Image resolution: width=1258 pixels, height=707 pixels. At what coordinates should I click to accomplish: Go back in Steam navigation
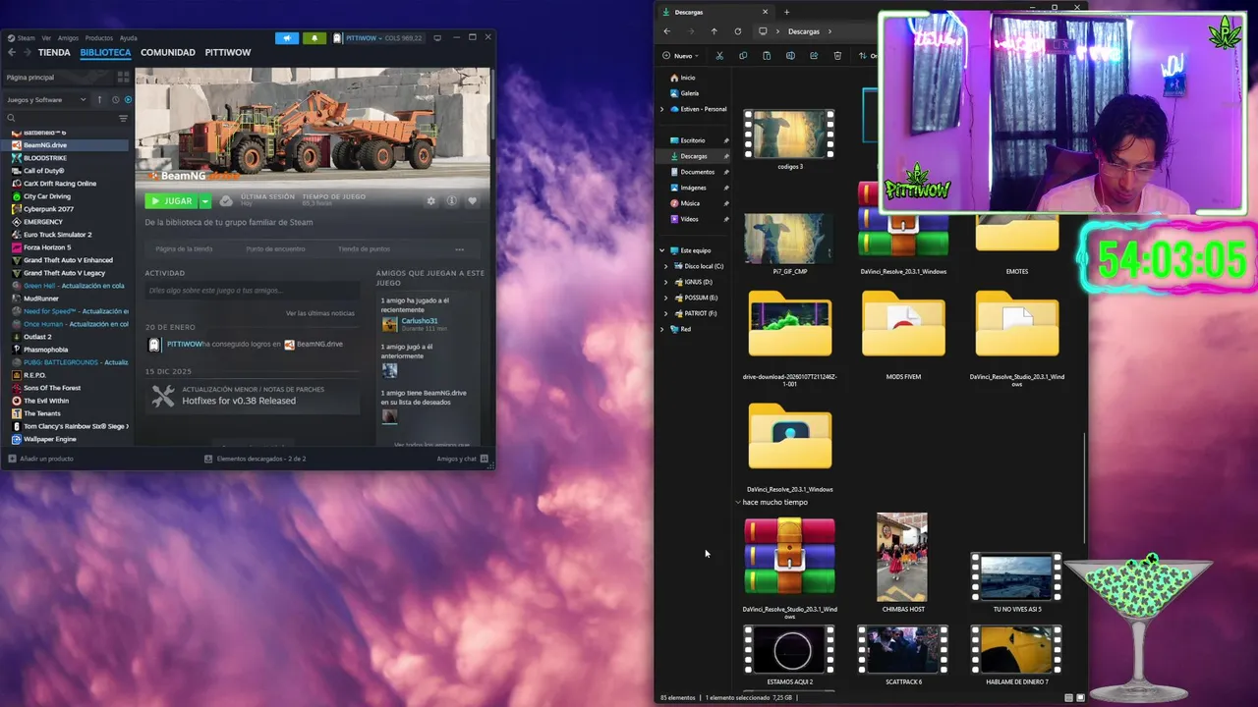tap(12, 52)
